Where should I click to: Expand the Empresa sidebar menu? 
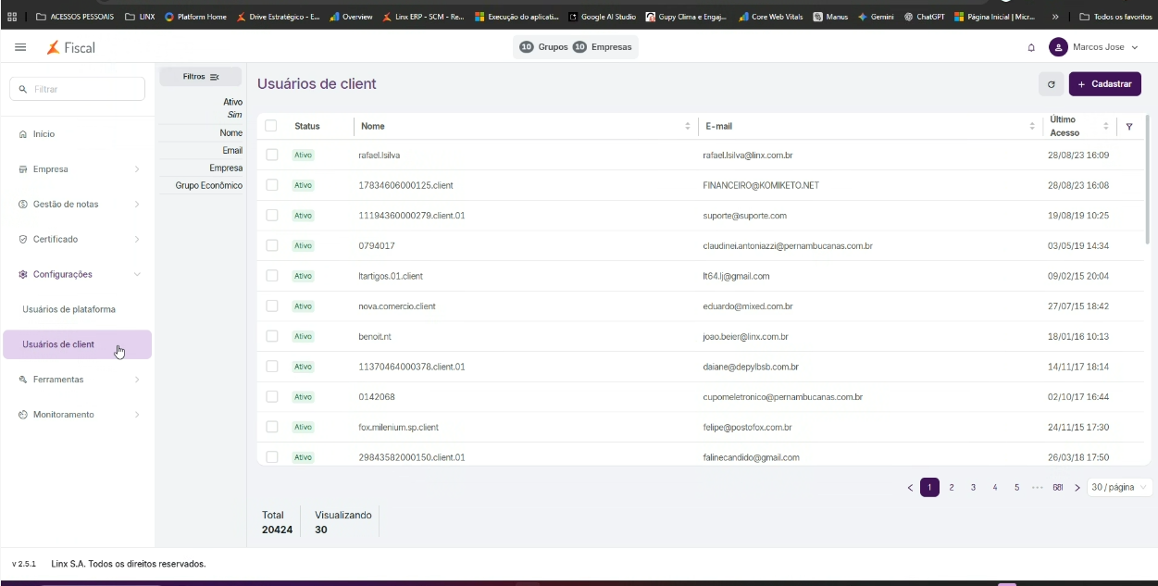pos(137,169)
